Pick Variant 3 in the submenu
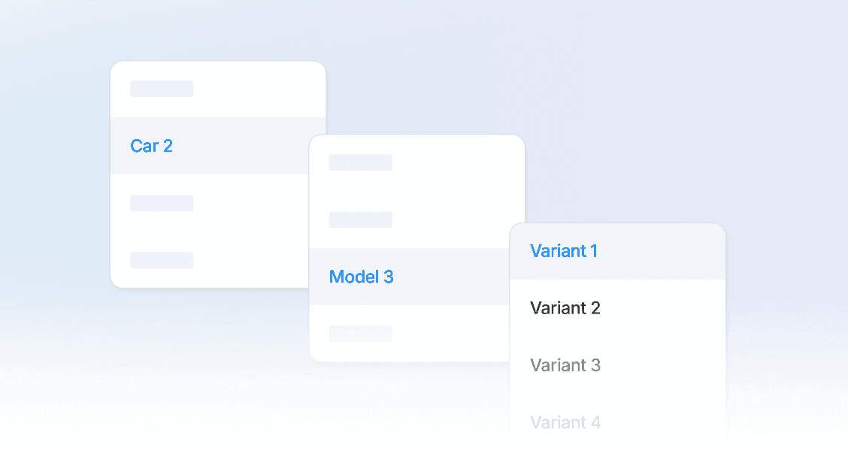The image size is (848, 451). click(x=565, y=365)
